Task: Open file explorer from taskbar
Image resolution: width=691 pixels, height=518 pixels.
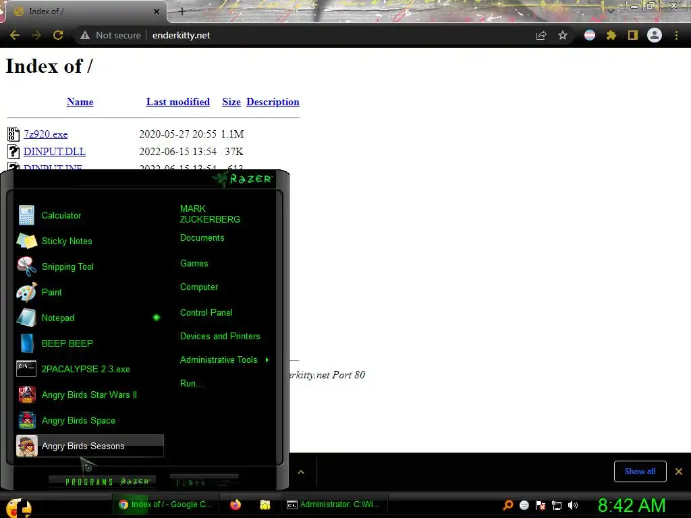Action: 265,505
